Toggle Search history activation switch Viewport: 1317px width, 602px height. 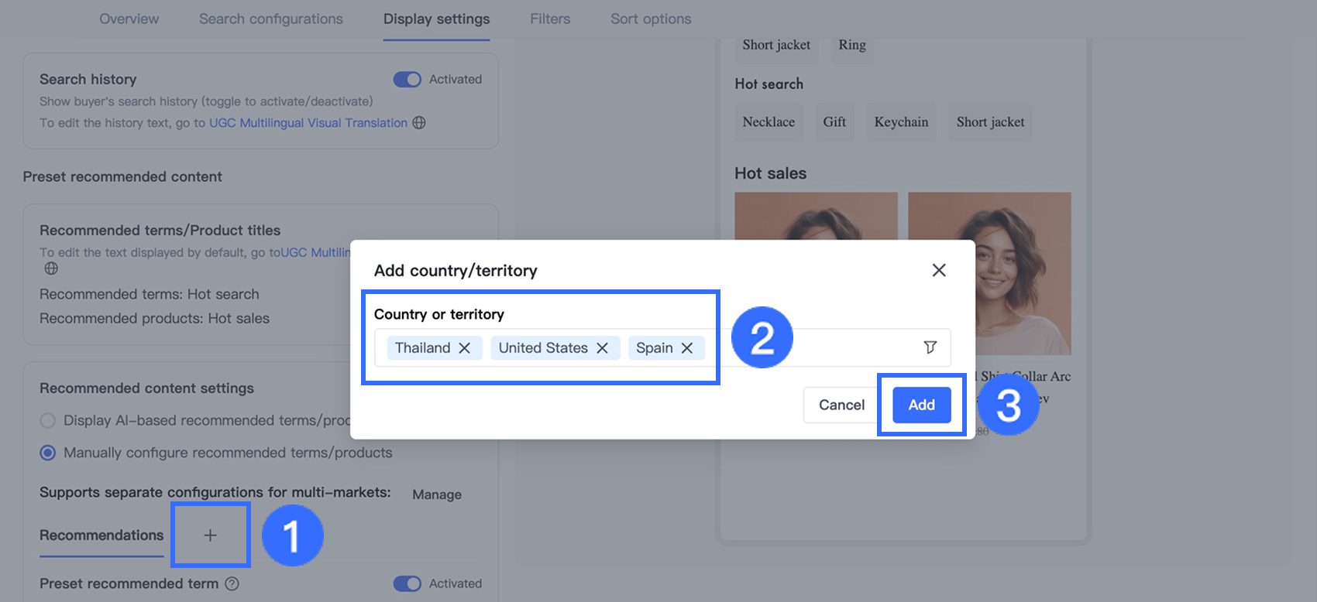coord(407,80)
